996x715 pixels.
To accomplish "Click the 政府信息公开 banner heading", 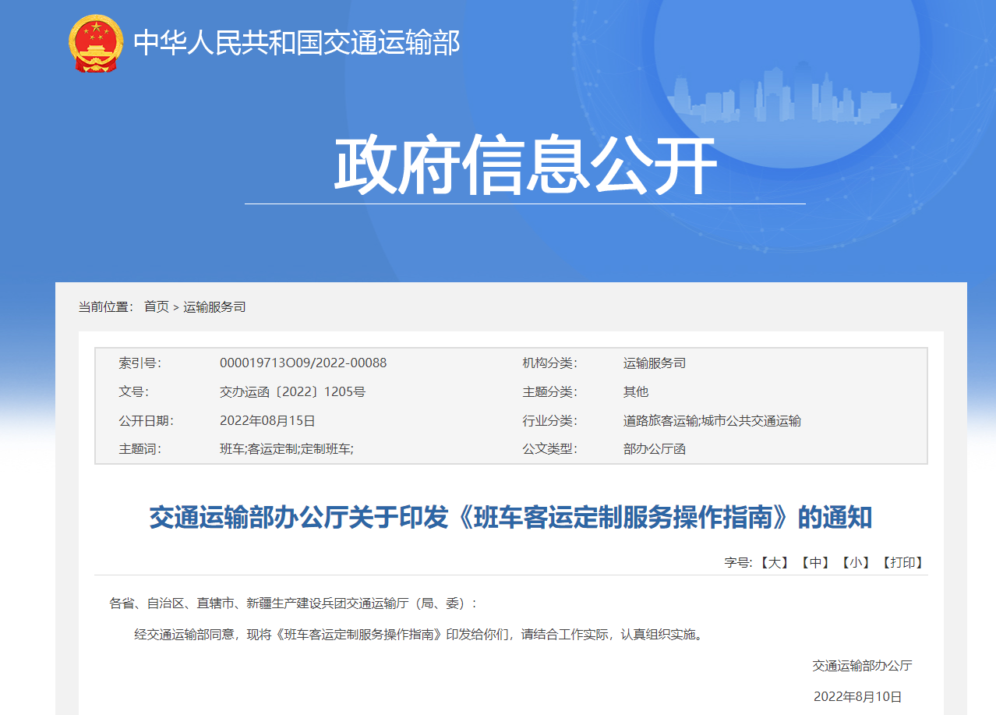I will tap(524, 166).
